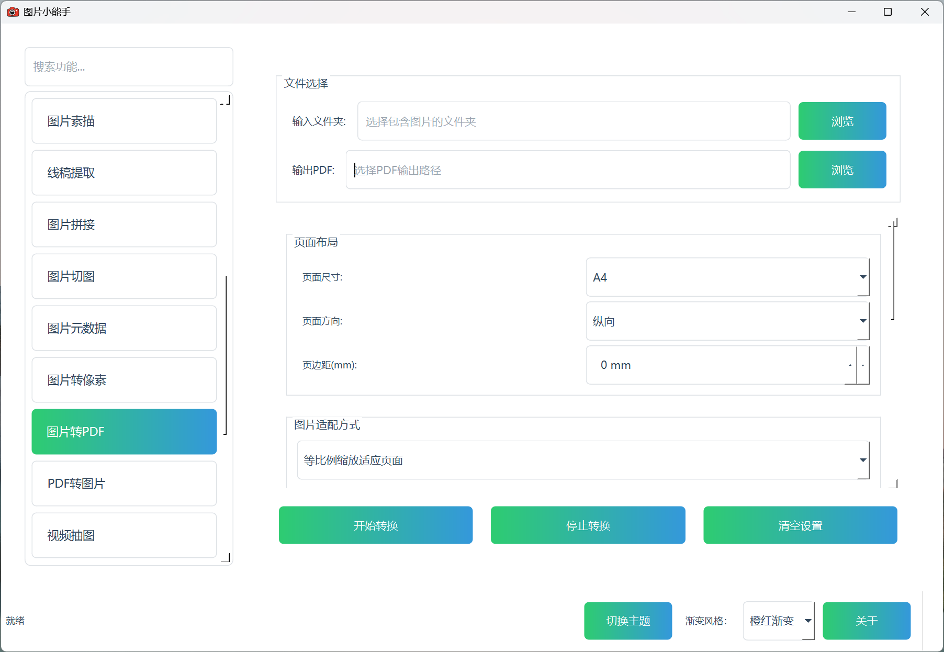Switch to 线稿提取 function
This screenshot has width=944, height=652.
[x=124, y=173]
